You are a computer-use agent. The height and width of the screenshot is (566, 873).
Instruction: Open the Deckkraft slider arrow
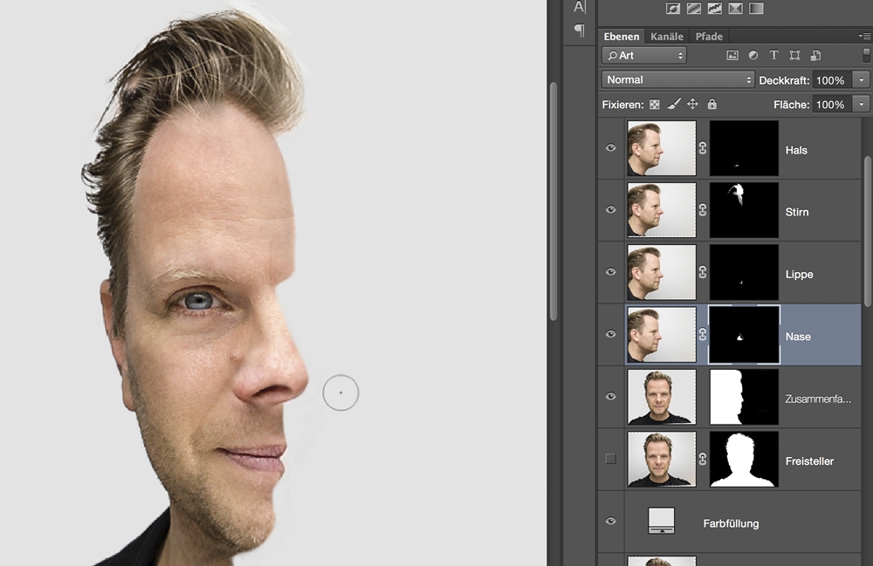click(x=862, y=80)
